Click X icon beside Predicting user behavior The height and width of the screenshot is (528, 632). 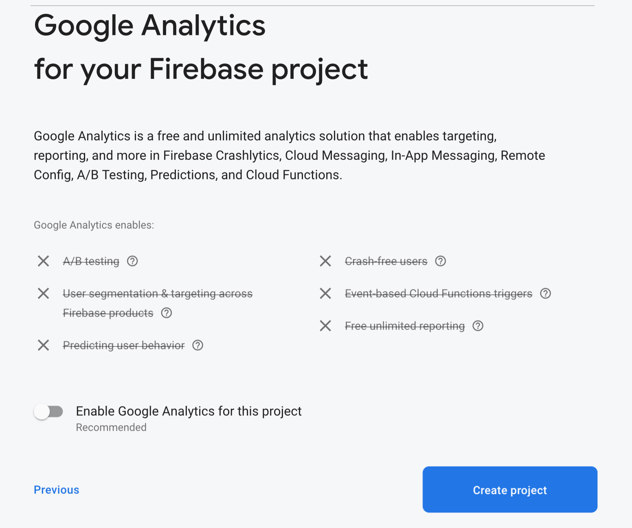coord(44,346)
